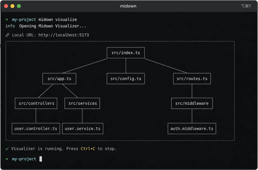Select the src/routes.ts node

[x=192, y=79]
